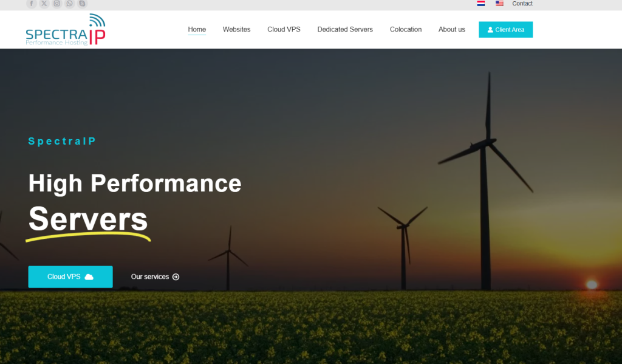Image resolution: width=622 pixels, height=364 pixels.
Task: Open the Websites menu item
Action: tap(236, 29)
